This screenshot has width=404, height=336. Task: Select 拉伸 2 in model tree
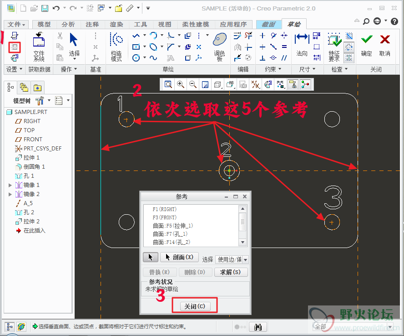(28, 222)
